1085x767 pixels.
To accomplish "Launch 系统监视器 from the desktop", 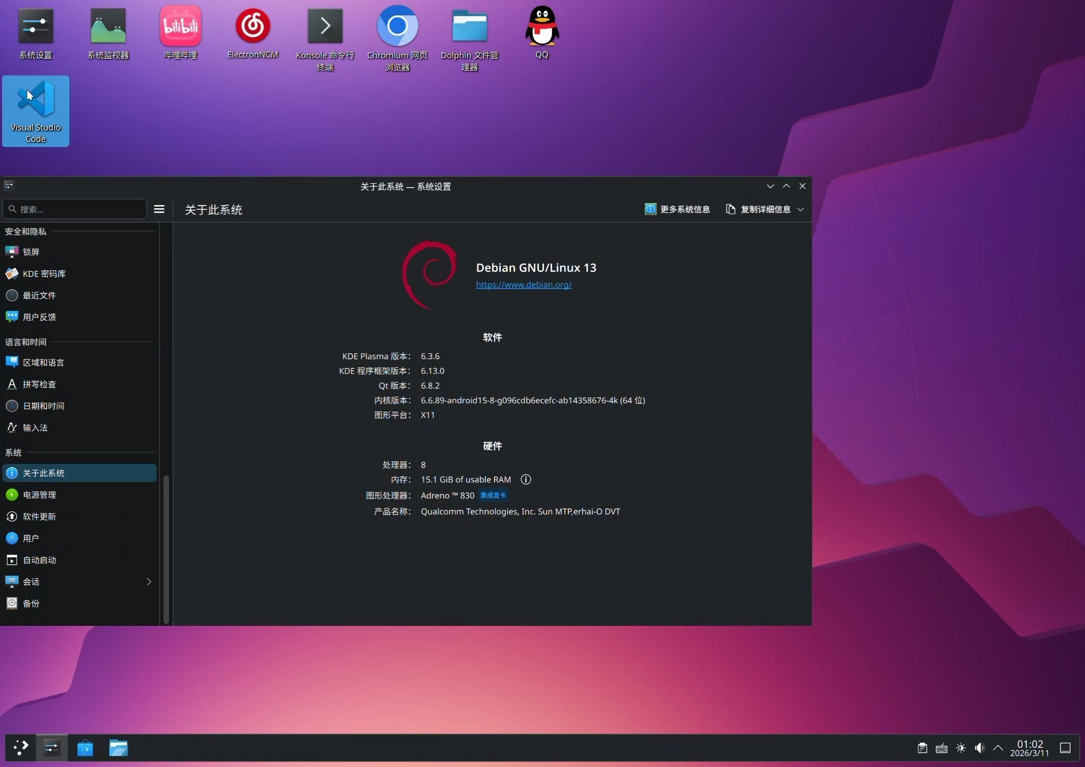I will (108, 33).
